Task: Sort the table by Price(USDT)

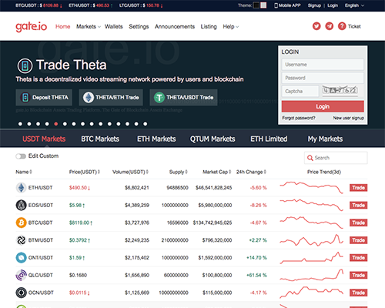Action: pos(85,172)
